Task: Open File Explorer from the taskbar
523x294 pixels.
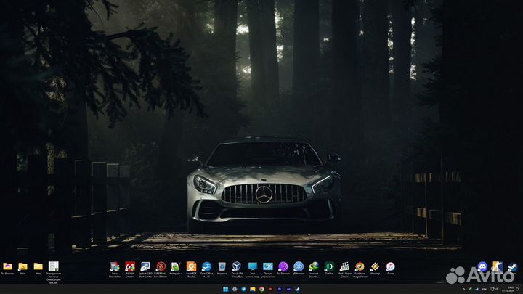Action: (x=251, y=289)
